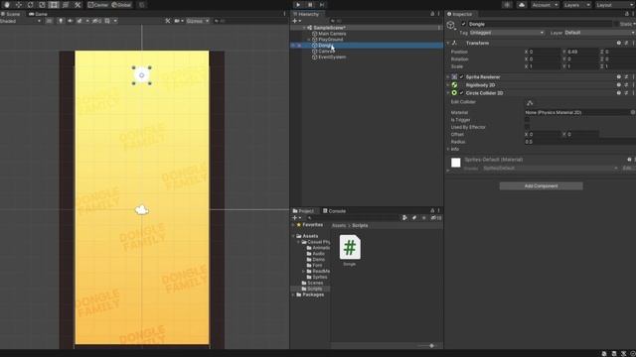
Task: Select the Sprites folder in Project
Action: click(317, 277)
